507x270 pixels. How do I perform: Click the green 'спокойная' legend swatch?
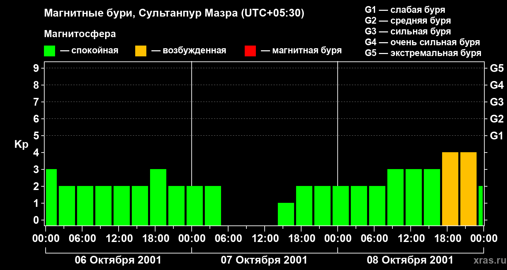tap(49, 51)
